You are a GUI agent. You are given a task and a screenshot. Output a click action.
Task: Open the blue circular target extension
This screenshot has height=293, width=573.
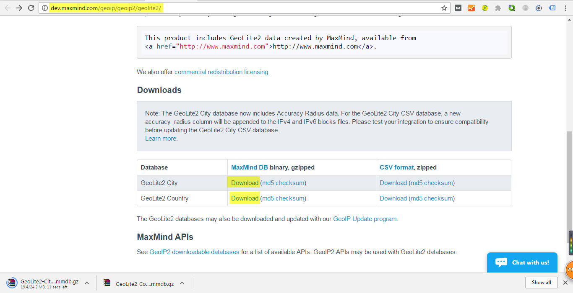click(x=539, y=8)
